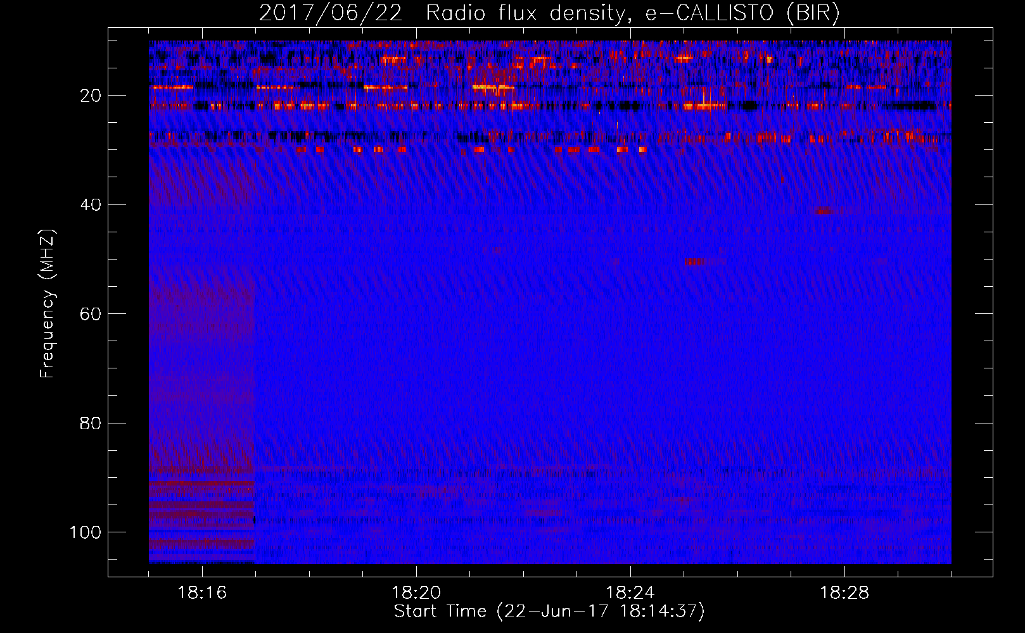Click the 18:28 time tick label

point(844,593)
